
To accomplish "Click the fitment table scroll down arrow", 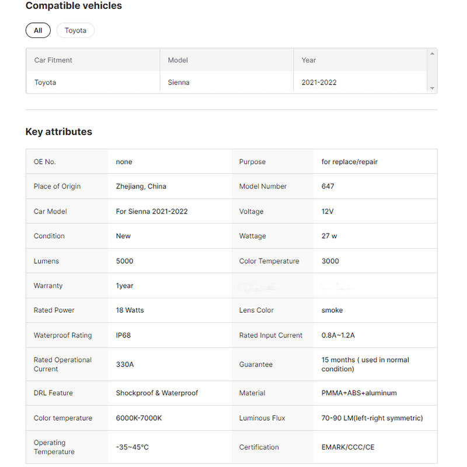I will 432,88.
